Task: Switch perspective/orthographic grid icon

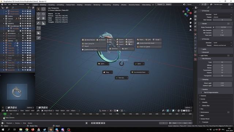Action: tap(190, 30)
